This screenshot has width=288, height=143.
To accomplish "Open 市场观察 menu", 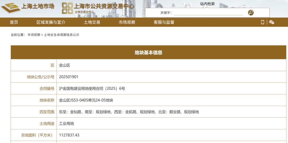I will point(127,22).
